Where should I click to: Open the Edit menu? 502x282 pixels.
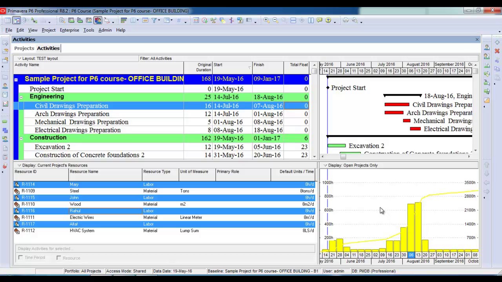coord(20,30)
